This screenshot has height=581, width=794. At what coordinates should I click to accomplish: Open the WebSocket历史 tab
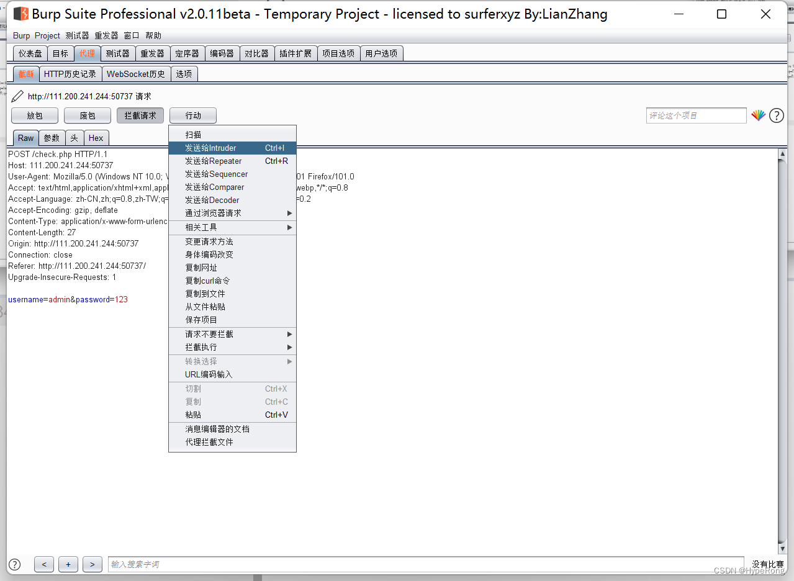[x=136, y=74]
